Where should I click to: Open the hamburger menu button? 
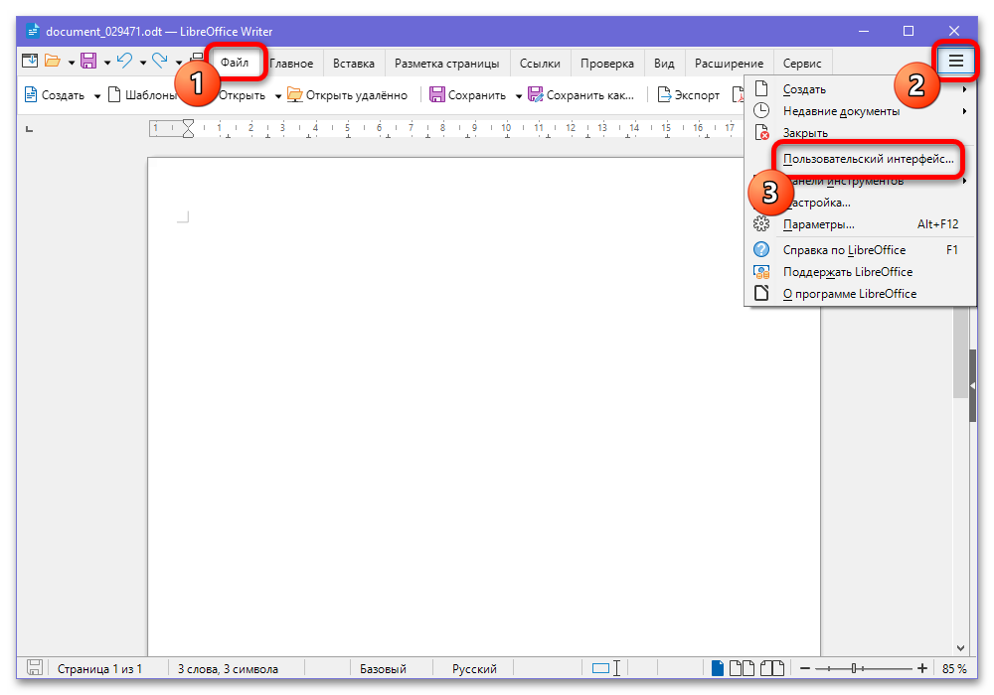[955, 62]
